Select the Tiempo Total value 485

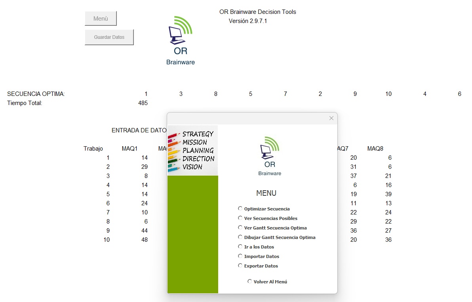143,103
